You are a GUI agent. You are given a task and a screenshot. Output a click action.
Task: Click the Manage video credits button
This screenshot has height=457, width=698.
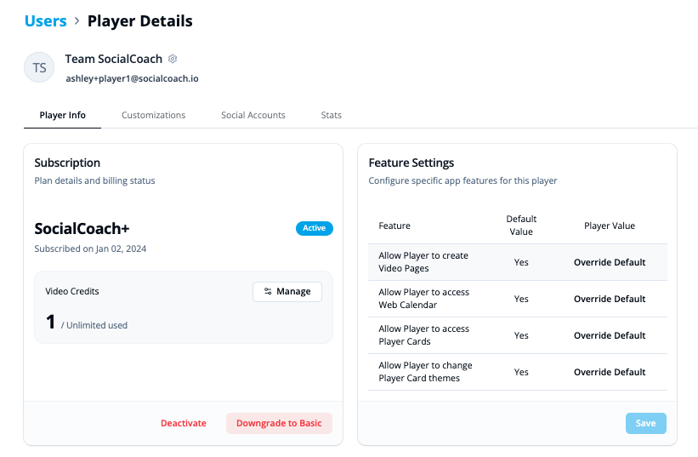point(287,291)
